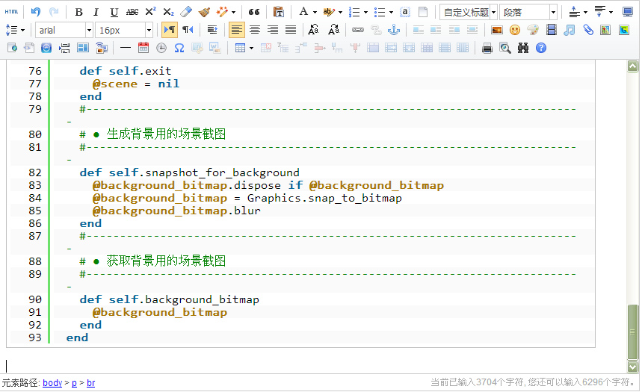The height and width of the screenshot is (392, 642).
Task: Click the br element path link
Action: (91, 382)
